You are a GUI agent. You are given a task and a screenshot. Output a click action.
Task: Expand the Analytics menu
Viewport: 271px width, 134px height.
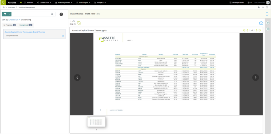[100, 2]
